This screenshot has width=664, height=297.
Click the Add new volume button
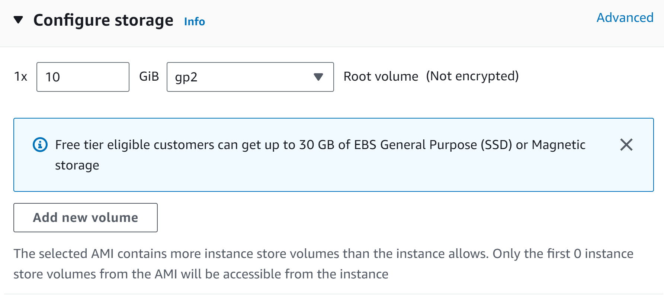tap(86, 217)
